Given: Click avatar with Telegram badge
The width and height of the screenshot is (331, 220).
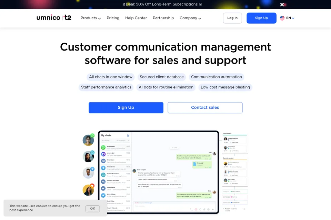Looking at the screenshot, I should pos(88,173).
